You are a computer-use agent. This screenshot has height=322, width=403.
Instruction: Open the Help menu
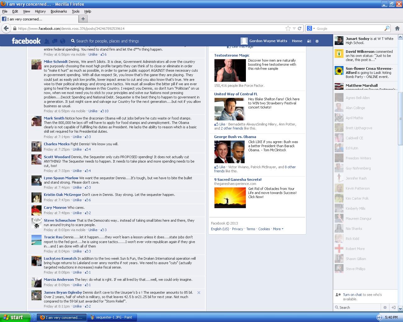88,11
